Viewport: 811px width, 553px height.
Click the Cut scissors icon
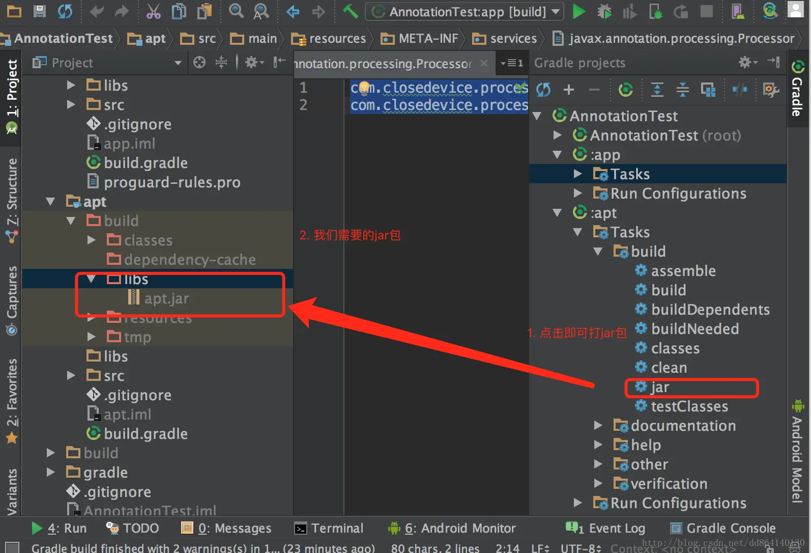click(x=153, y=11)
